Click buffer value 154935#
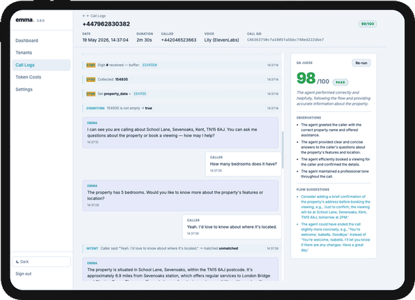 pyautogui.click(x=149, y=65)
